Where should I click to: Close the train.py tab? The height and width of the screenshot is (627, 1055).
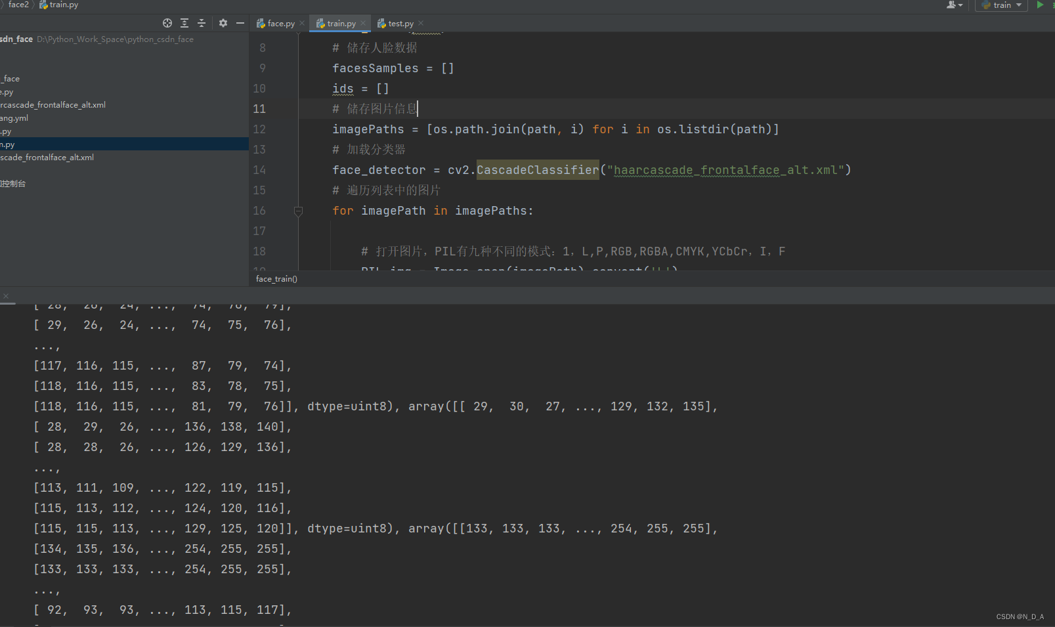pos(363,24)
